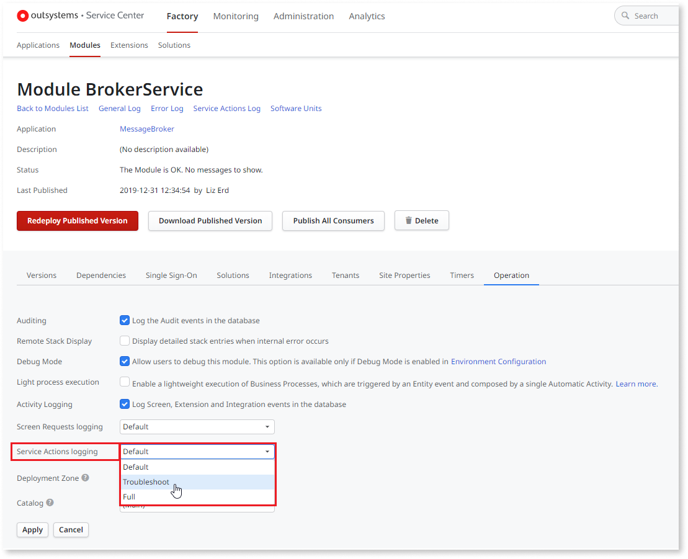Viewport: 688px width, 559px height.
Task: Enable Remote Stack Display detailed entries
Action: pos(125,341)
